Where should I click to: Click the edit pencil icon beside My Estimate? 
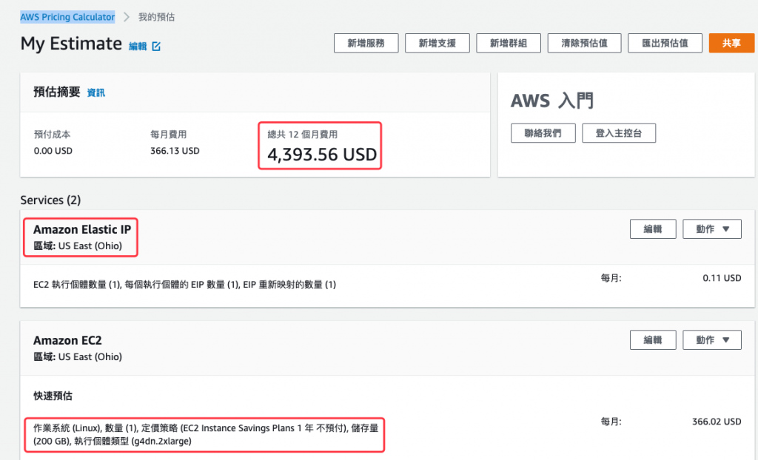156,47
